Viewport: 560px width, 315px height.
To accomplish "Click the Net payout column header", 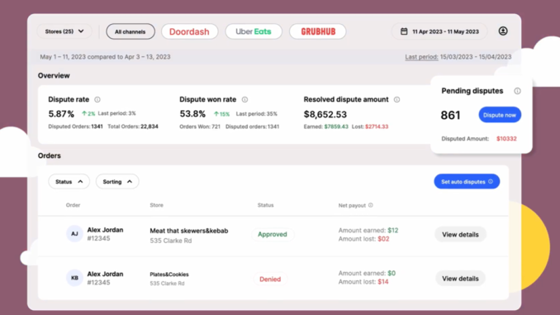I will click(352, 205).
